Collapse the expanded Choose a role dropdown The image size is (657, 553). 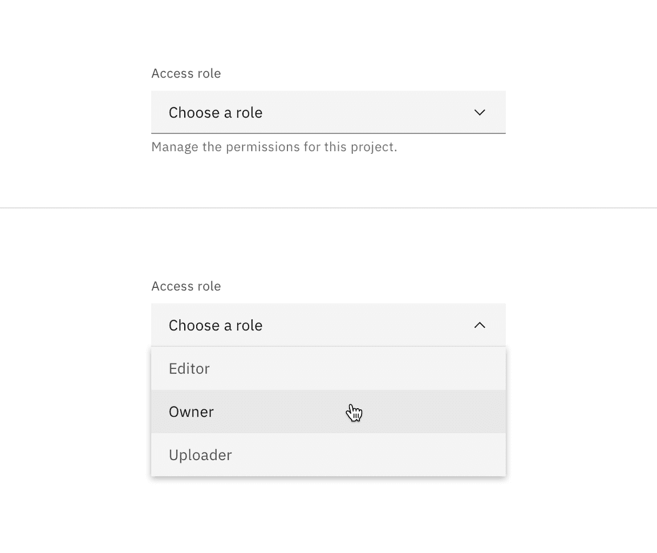[328, 325]
